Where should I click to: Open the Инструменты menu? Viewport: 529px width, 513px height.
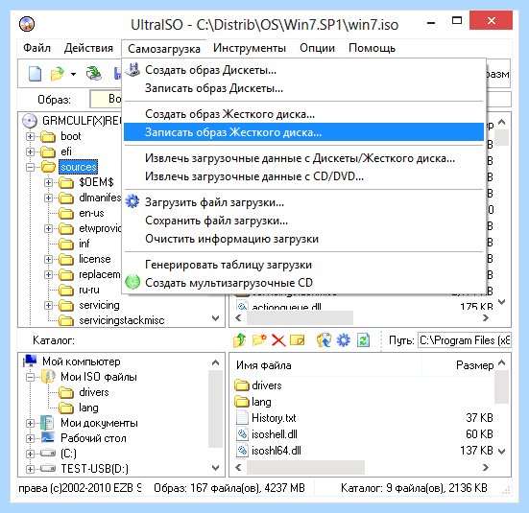pos(250,48)
